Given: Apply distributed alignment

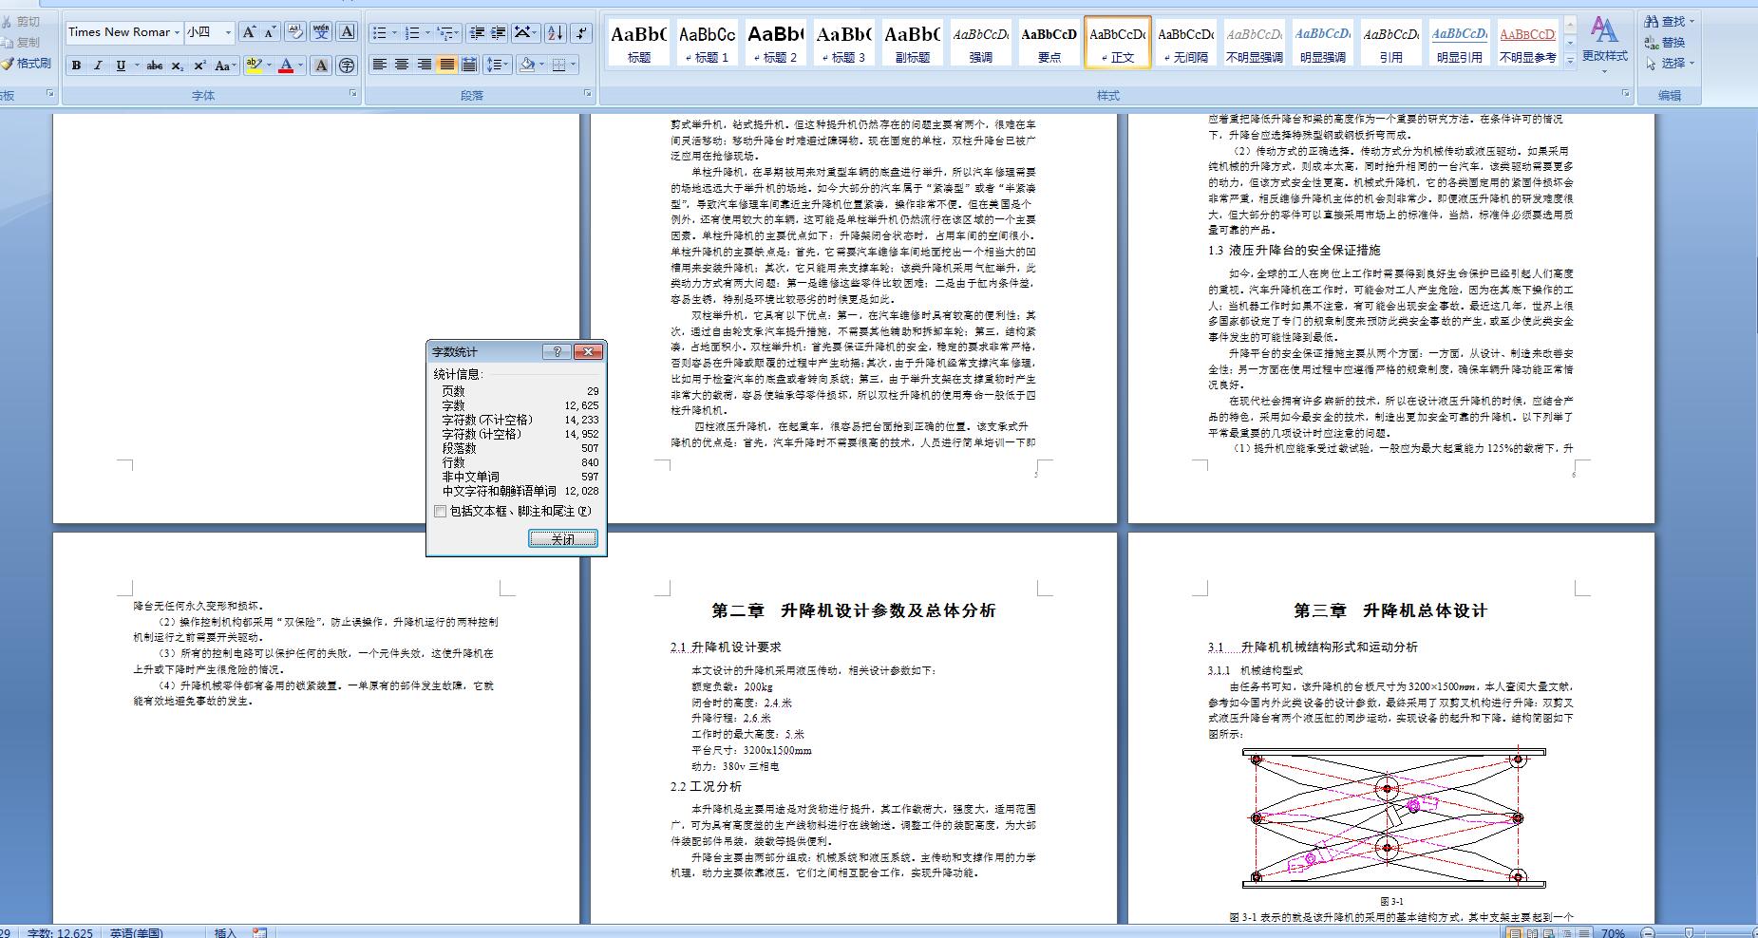Looking at the screenshot, I should 469,65.
